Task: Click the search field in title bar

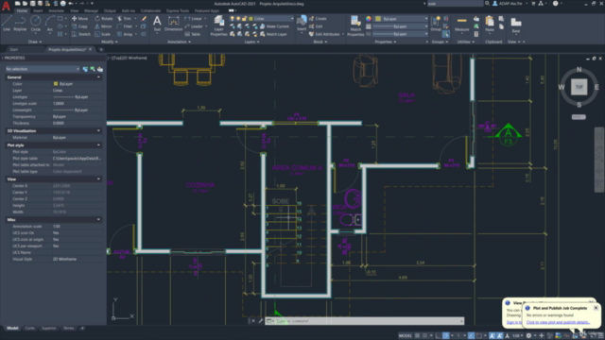Action: [x=455, y=4]
